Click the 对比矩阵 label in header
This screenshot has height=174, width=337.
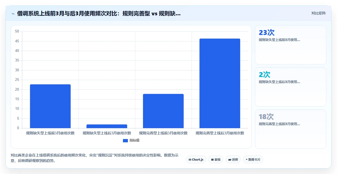coord(318,13)
